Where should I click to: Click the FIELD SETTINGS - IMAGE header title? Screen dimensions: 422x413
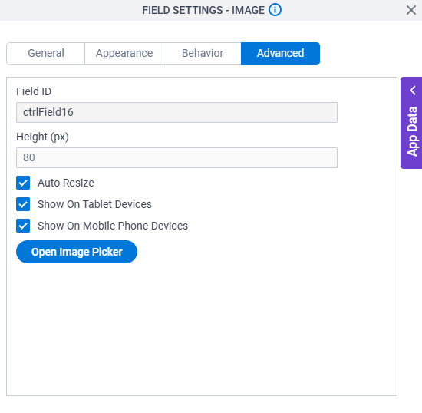pos(203,10)
